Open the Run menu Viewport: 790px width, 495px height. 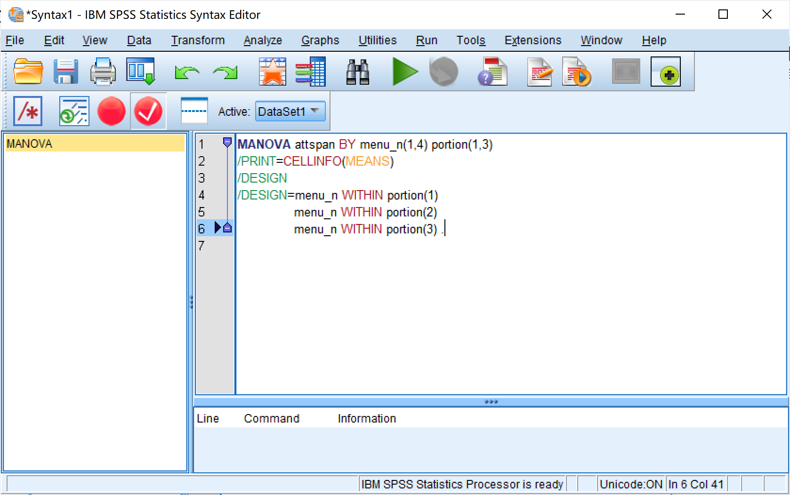coord(426,40)
